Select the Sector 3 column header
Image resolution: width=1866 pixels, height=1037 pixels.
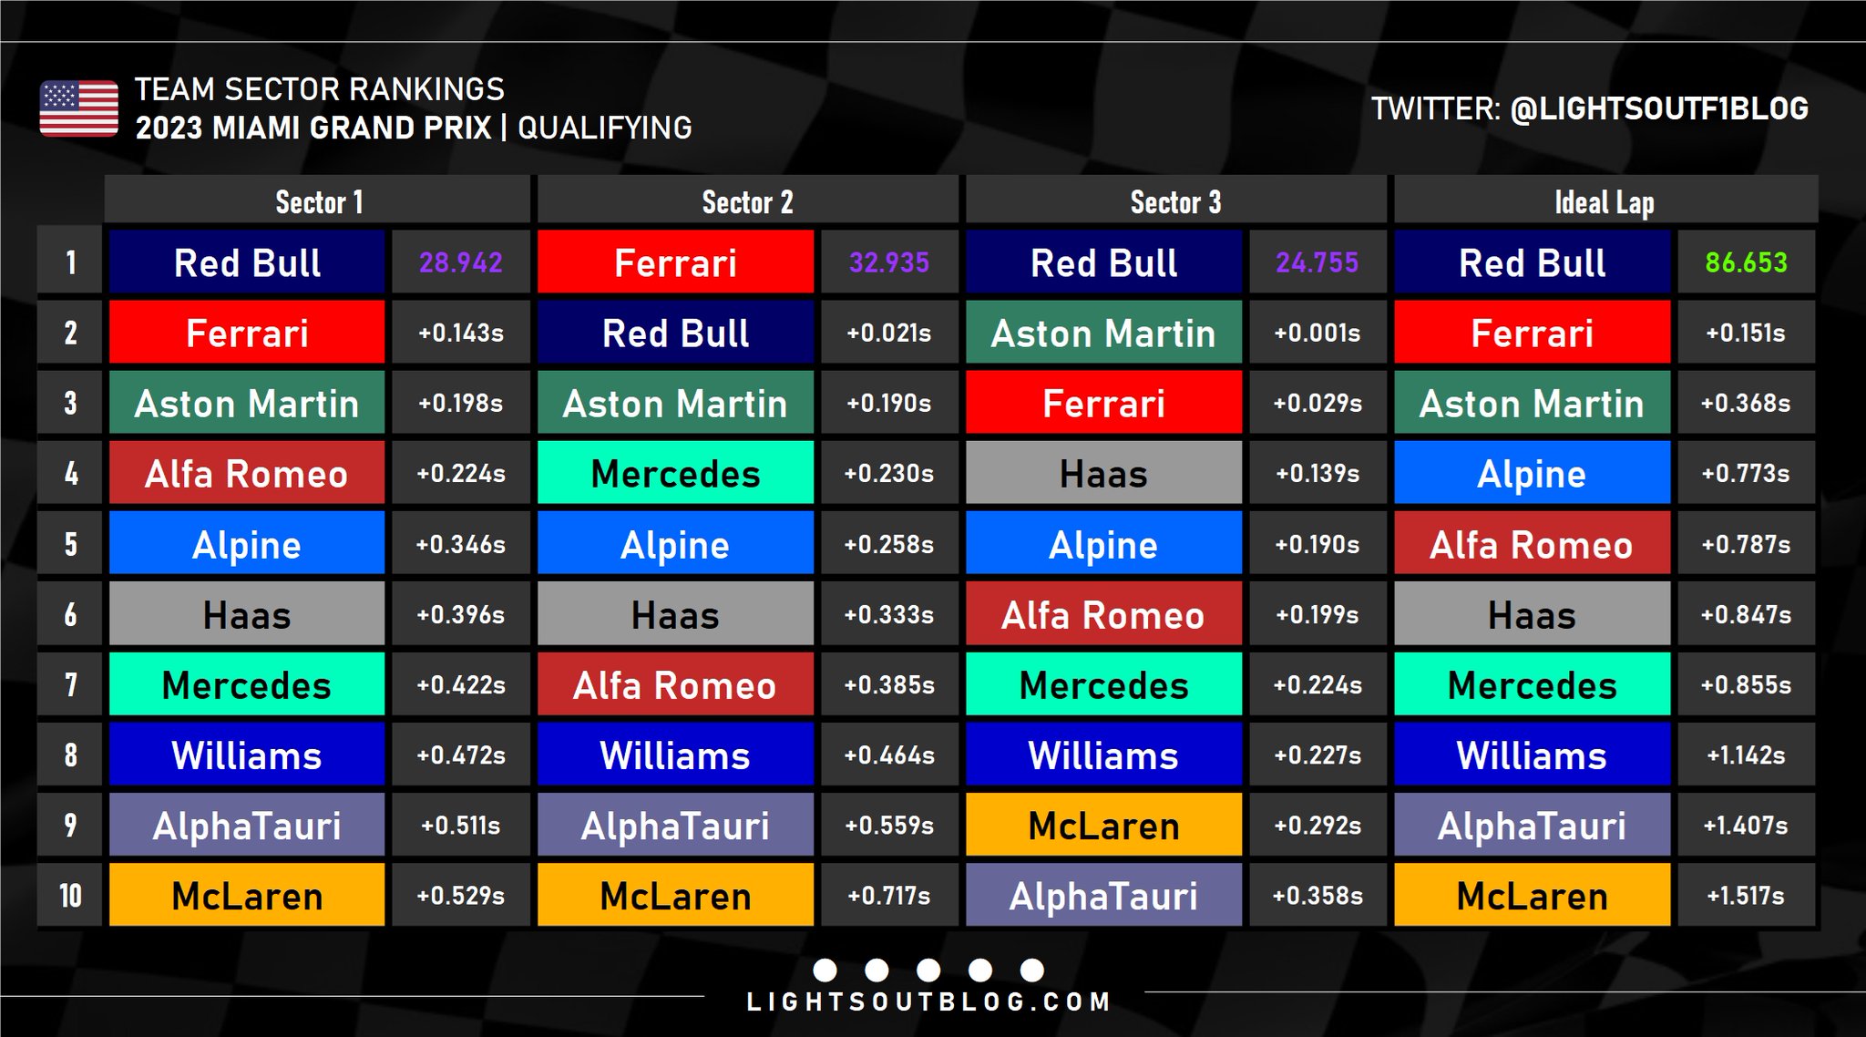pyautogui.click(x=1175, y=201)
